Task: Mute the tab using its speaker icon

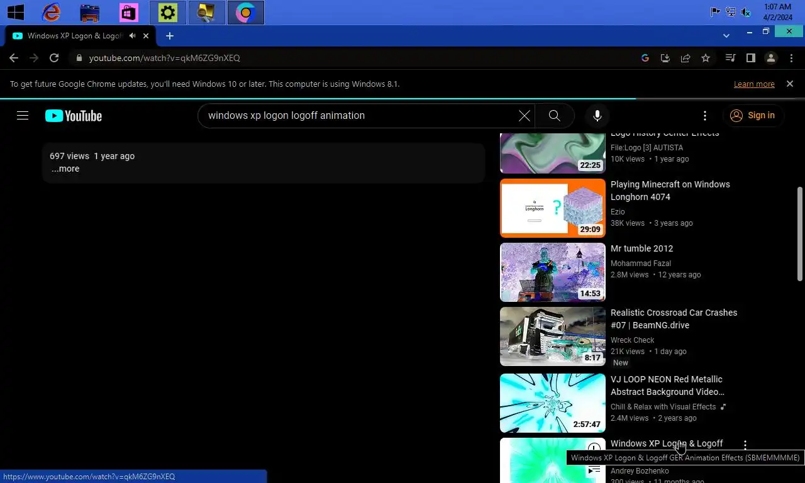Action: [133, 36]
